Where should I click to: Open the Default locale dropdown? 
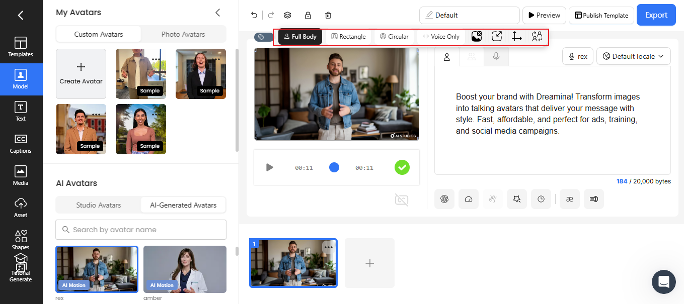tap(633, 56)
